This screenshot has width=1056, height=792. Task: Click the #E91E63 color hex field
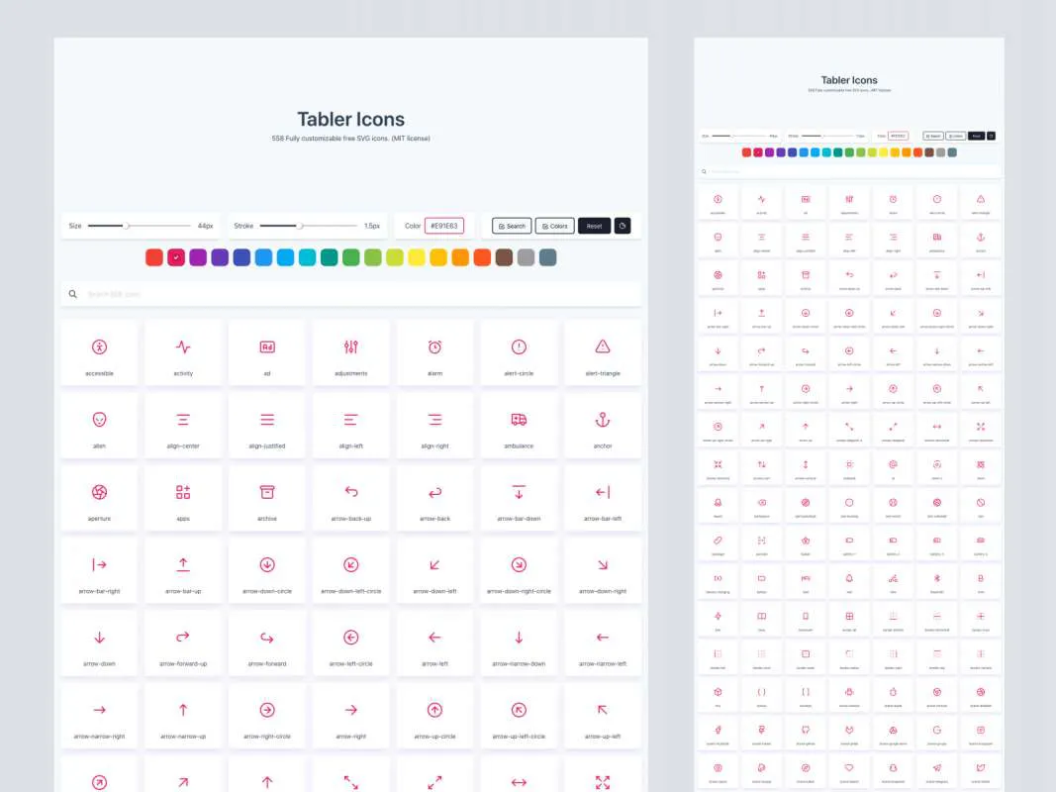click(443, 226)
